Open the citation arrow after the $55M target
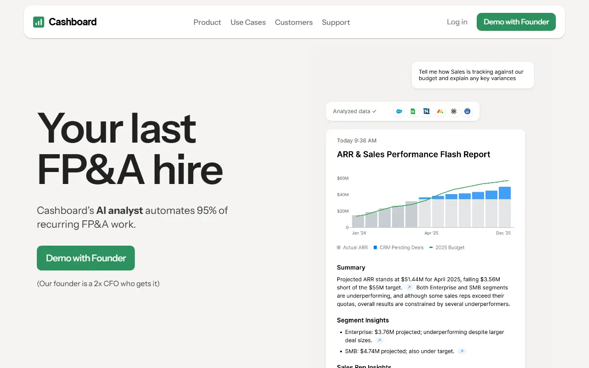Viewport: 589px width, 368px height. (x=409, y=287)
